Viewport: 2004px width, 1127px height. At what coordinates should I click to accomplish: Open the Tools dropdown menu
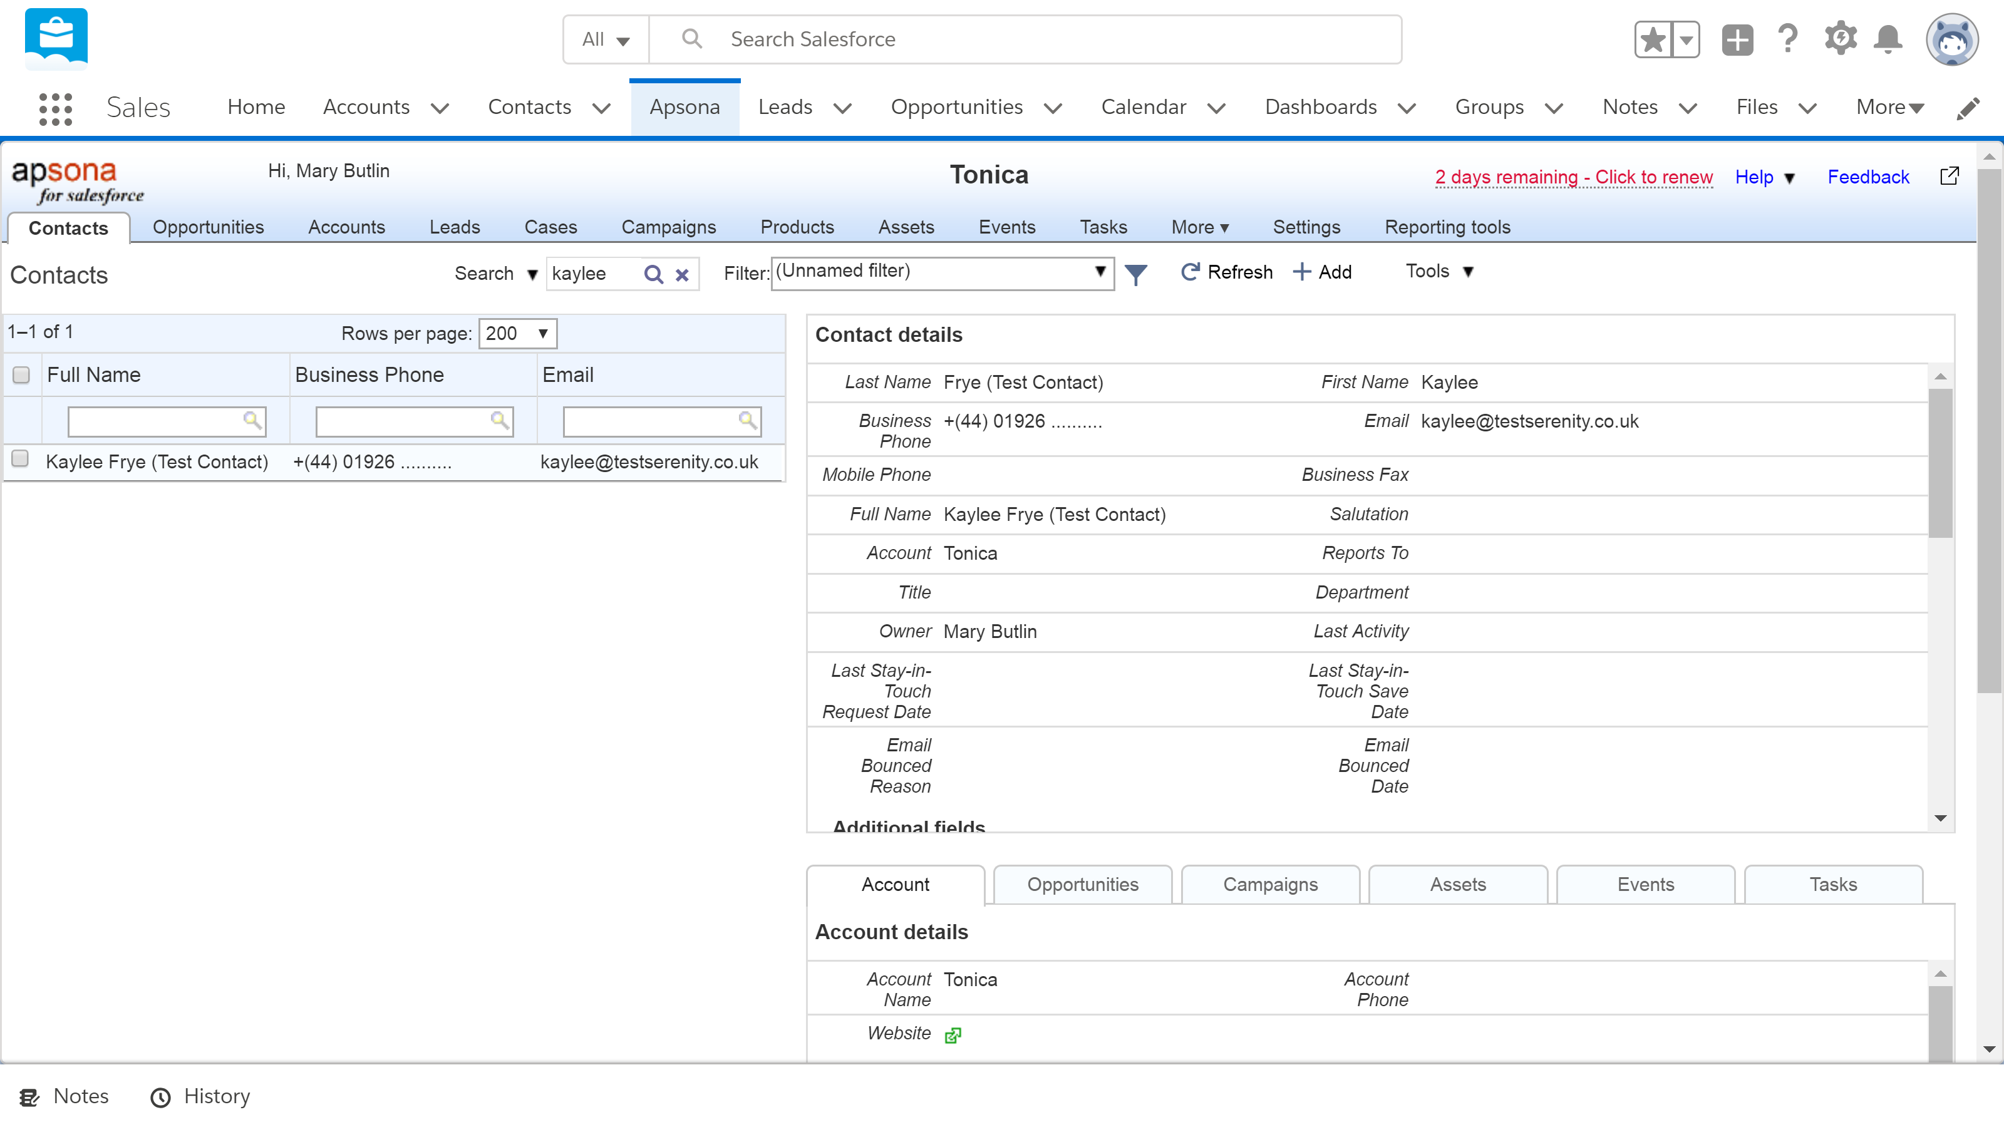[1439, 272]
